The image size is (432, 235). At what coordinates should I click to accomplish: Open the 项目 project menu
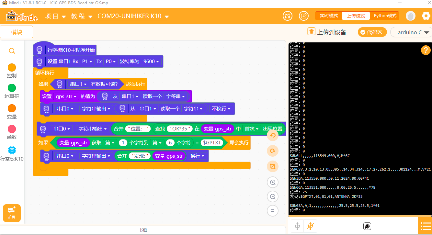coord(55,16)
